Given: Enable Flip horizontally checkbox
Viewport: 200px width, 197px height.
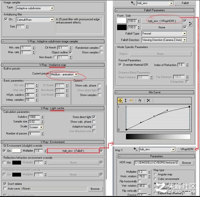Looking at the screenshot, I should (x=139, y=181).
